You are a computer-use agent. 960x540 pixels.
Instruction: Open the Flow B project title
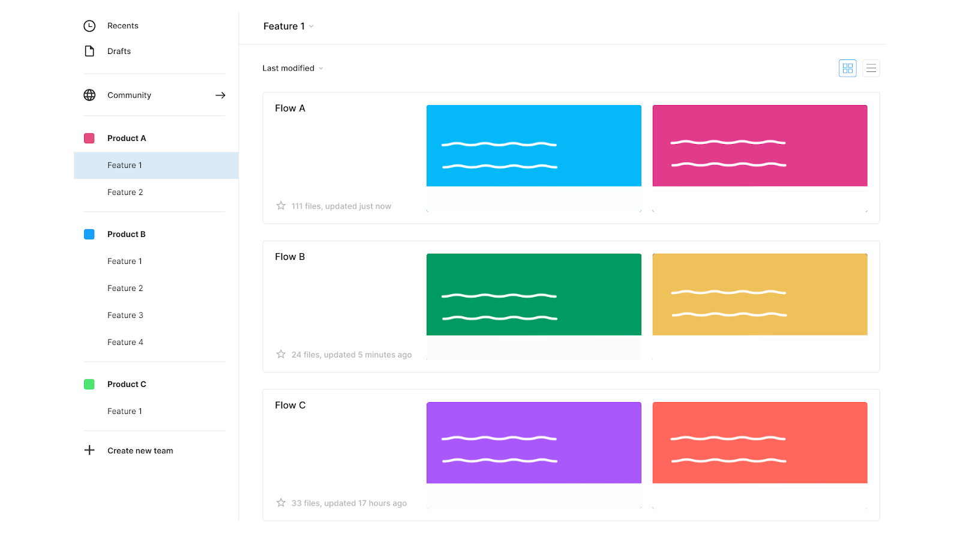(290, 257)
